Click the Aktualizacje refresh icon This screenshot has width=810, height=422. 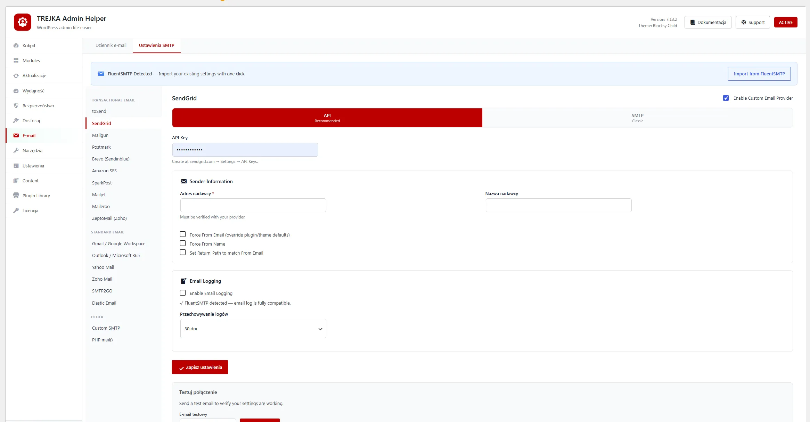[16, 75]
